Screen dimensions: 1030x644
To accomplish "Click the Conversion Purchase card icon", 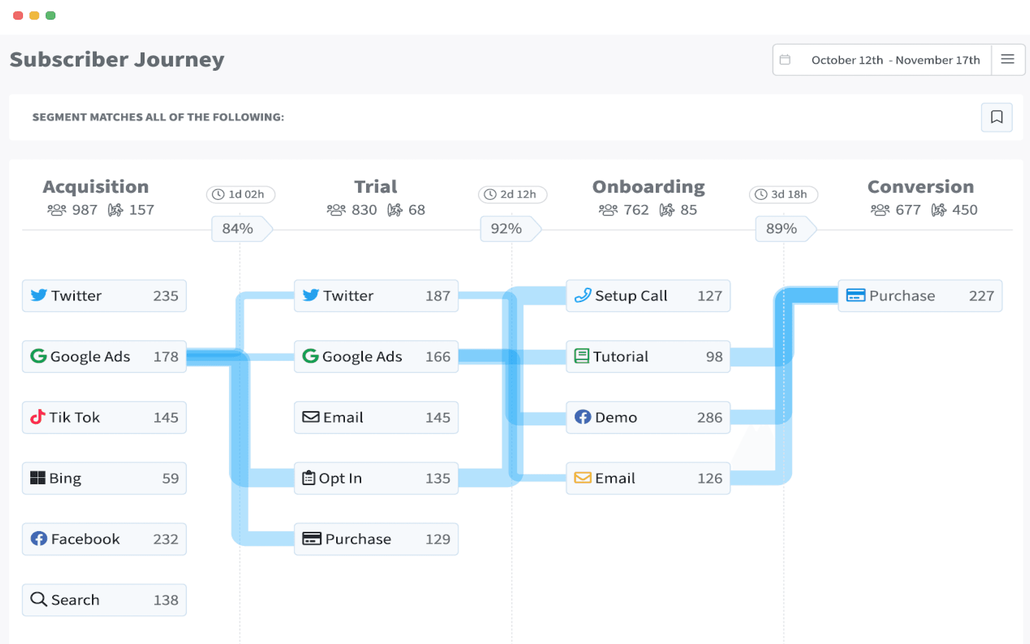I will tap(856, 295).
